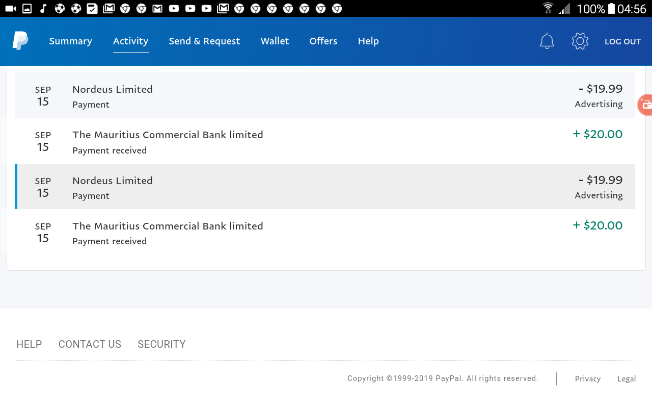
Task: Click the PayPal logo in the header
Action: [x=20, y=41]
